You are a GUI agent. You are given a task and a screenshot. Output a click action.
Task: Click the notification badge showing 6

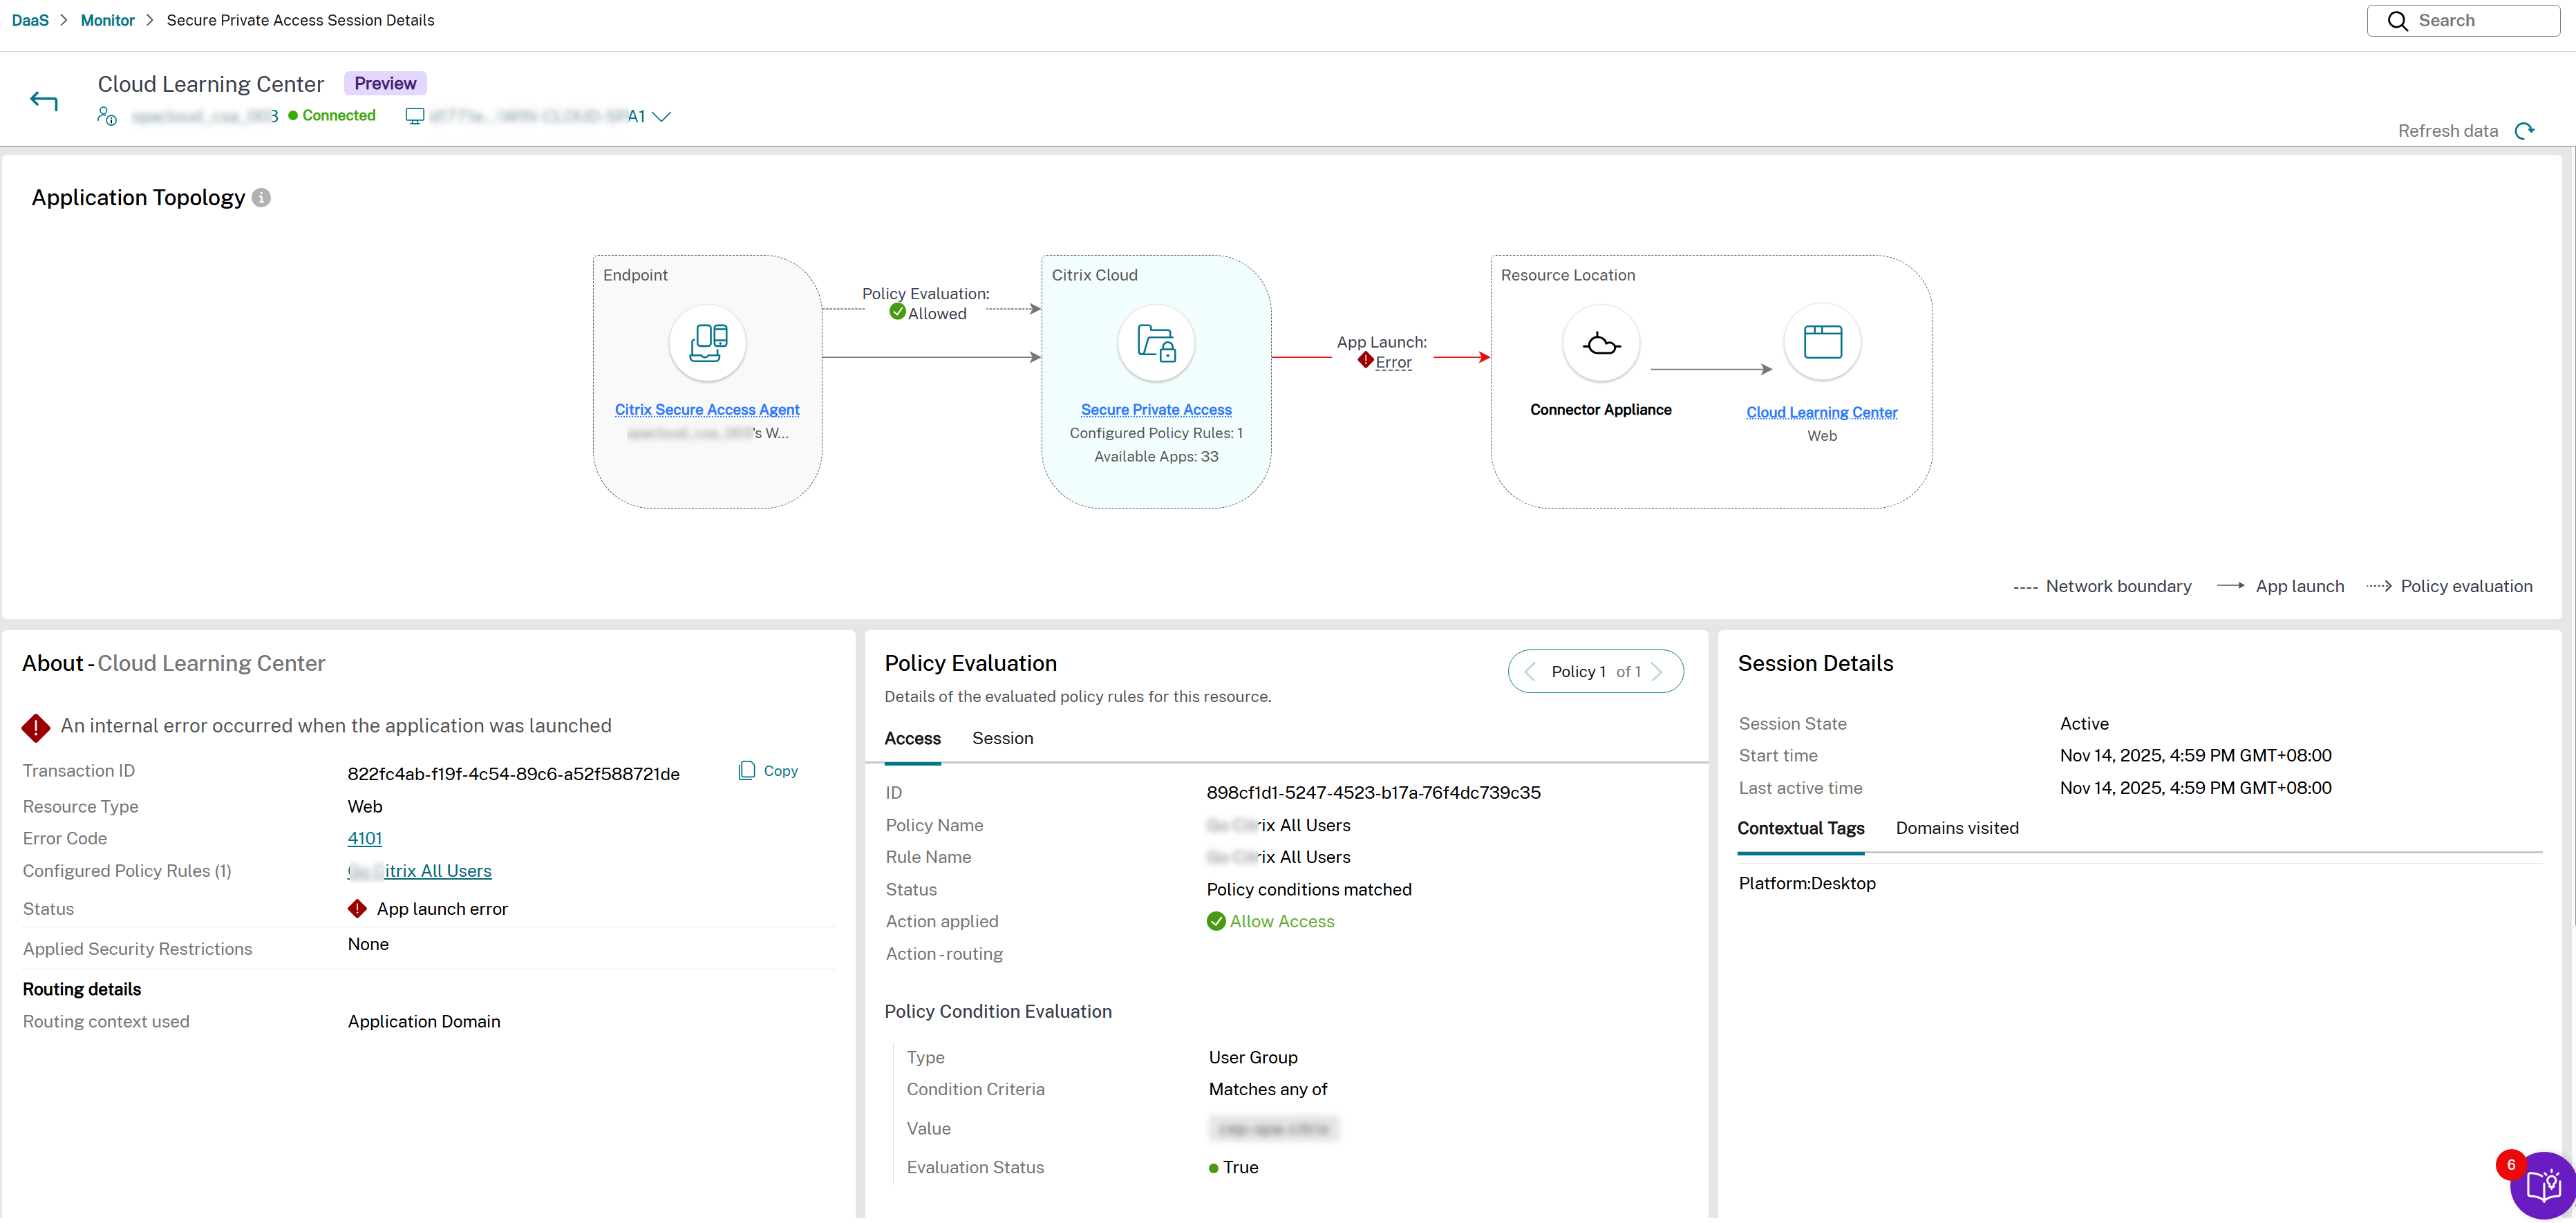(x=2510, y=1165)
